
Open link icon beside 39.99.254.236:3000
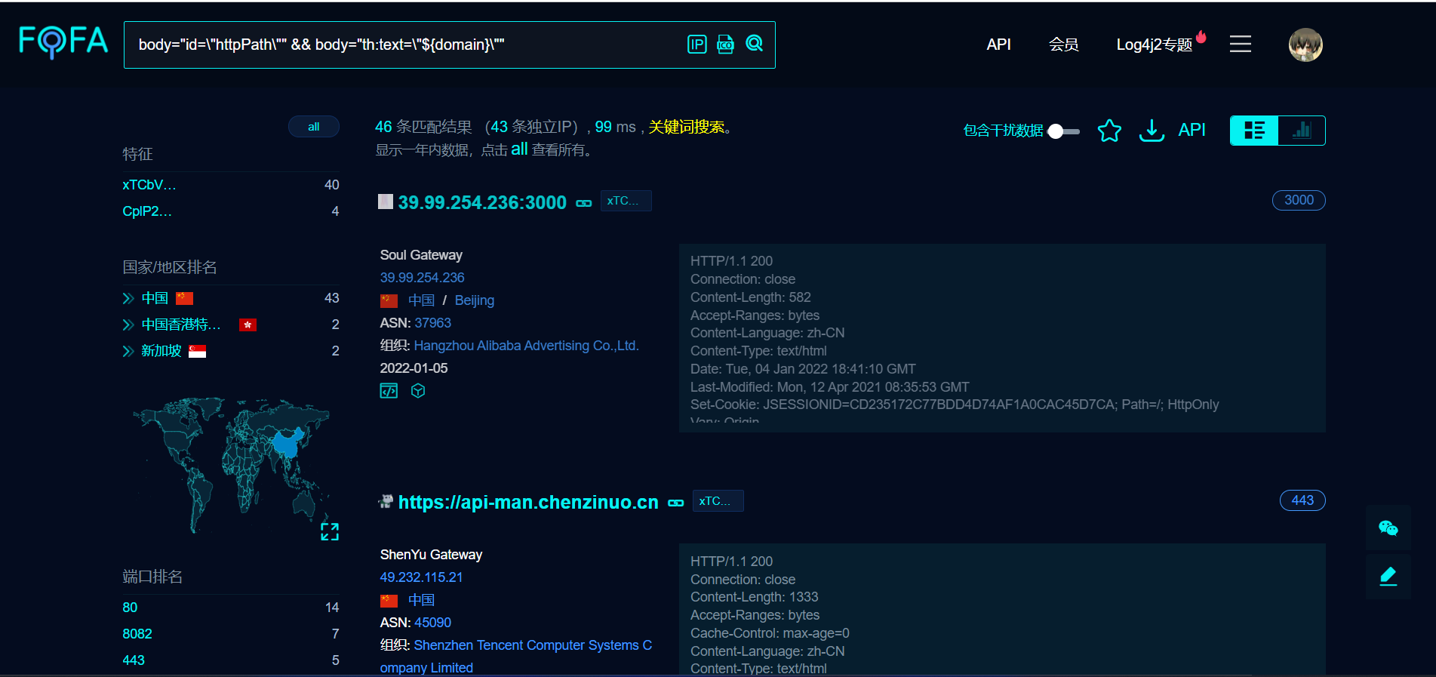tap(584, 203)
